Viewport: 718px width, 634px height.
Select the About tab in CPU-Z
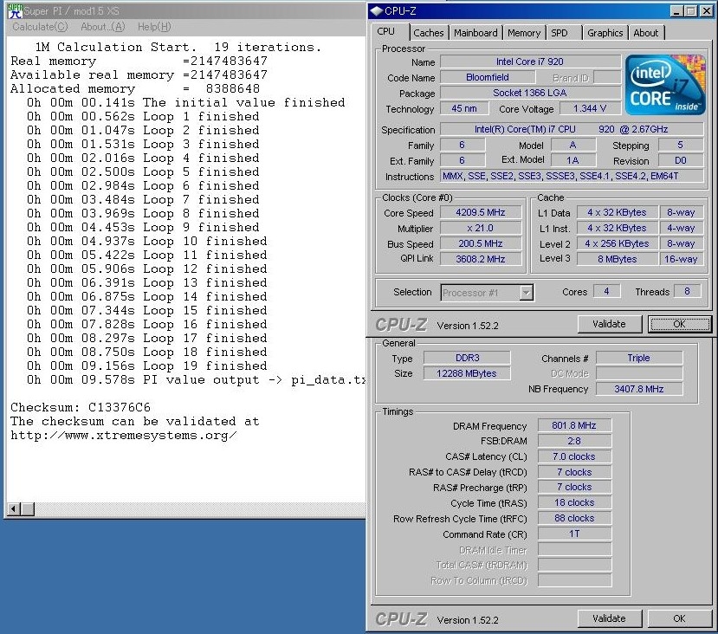tap(645, 33)
